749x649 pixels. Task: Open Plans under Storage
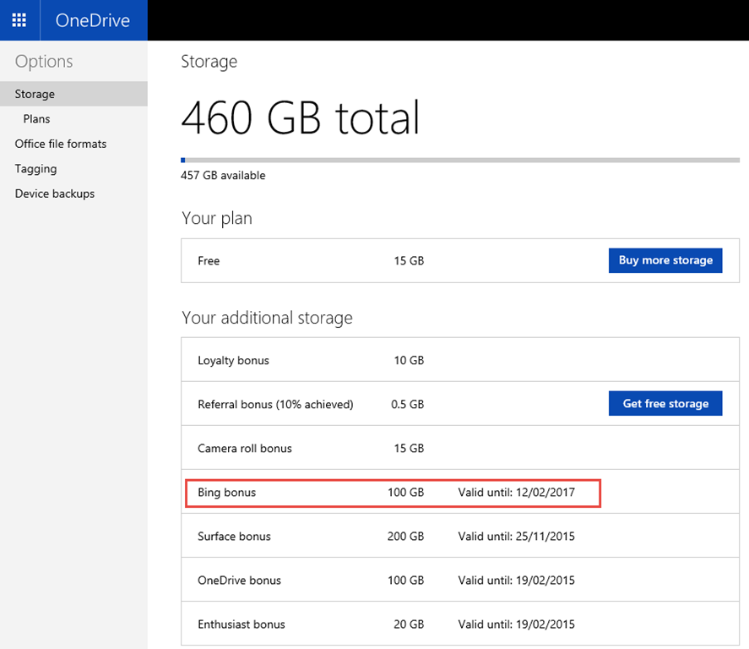tap(36, 119)
